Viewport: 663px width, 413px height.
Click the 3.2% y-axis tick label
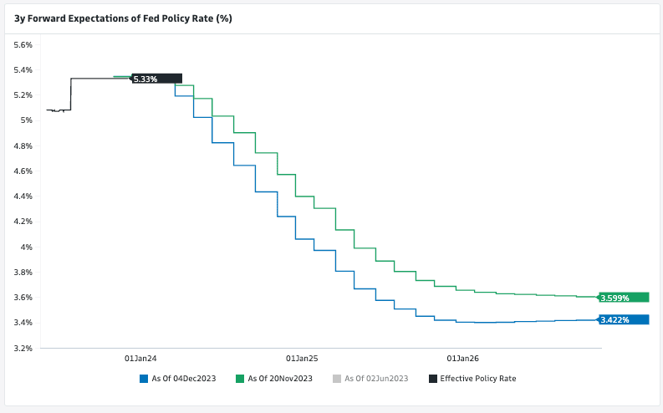(x=22, y=348)
